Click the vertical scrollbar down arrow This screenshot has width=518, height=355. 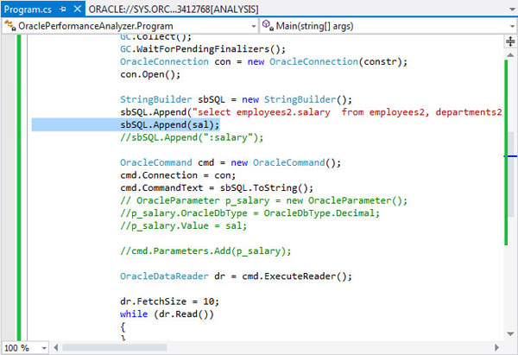(x=510, y=334)
